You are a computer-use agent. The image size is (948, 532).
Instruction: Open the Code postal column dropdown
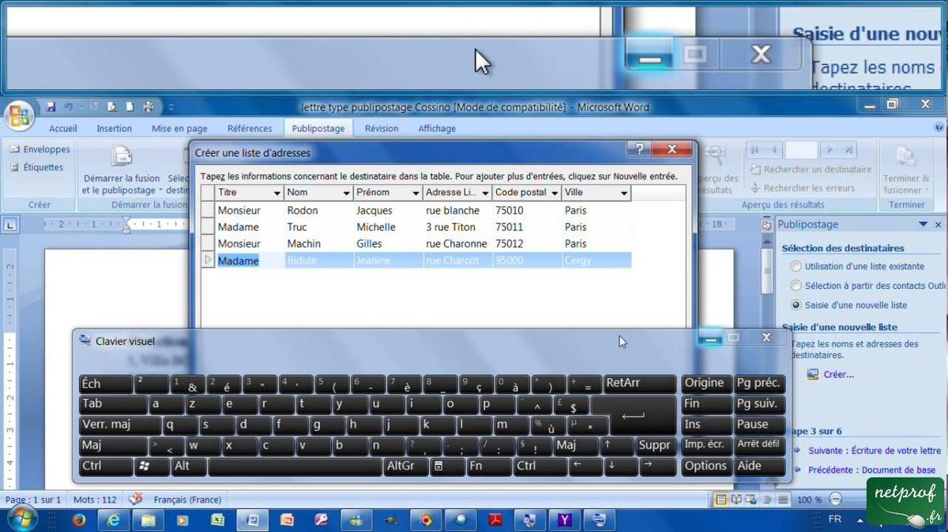(x=555, y=193)
